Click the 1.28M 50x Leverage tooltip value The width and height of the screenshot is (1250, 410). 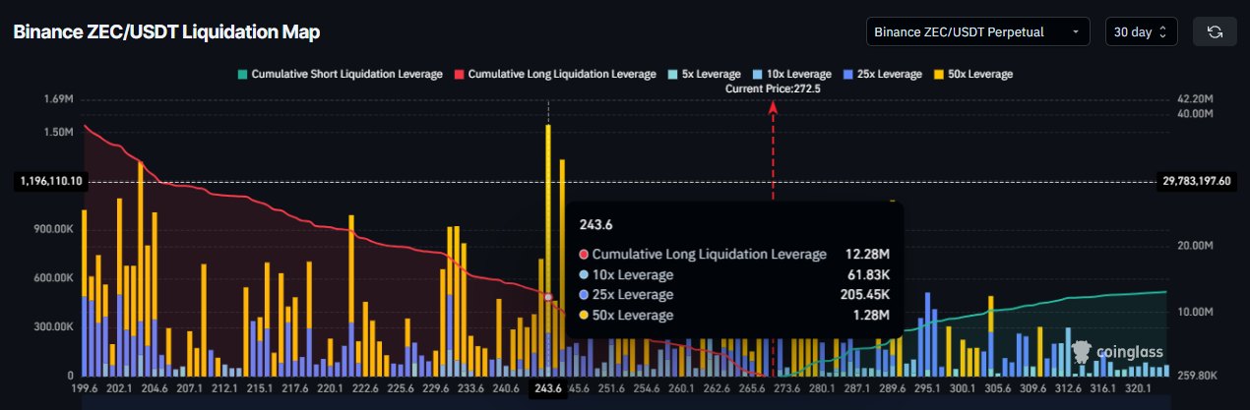(871, 315)
